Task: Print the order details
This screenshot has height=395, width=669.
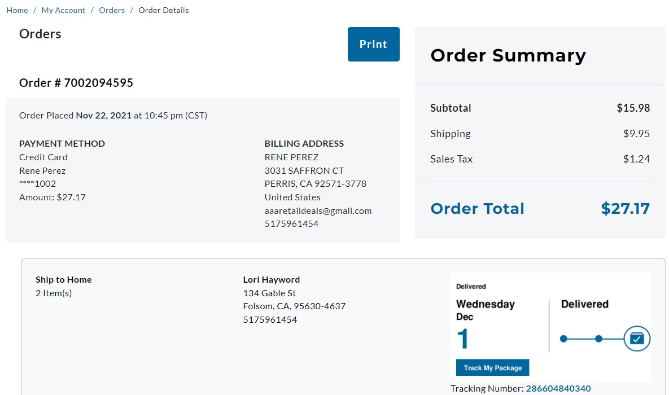Action: [x=373, y=45]
